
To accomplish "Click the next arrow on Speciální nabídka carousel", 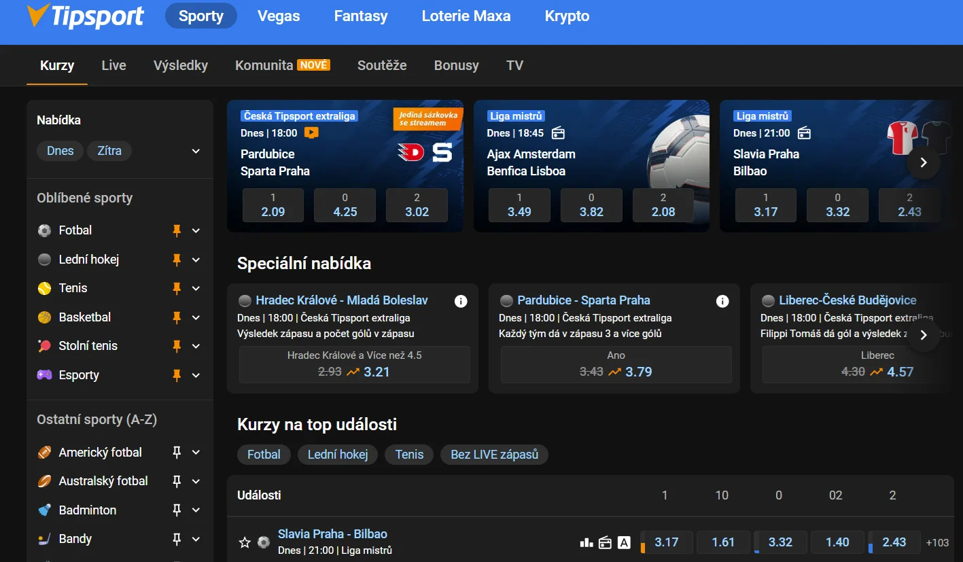I will pyautogui.click(x=923, y=335).
